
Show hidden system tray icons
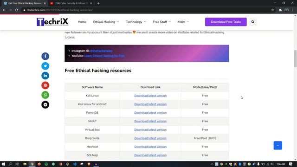pos(212,164)
